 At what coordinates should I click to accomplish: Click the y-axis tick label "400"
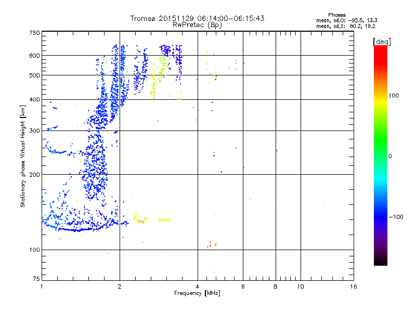[34, 99]
